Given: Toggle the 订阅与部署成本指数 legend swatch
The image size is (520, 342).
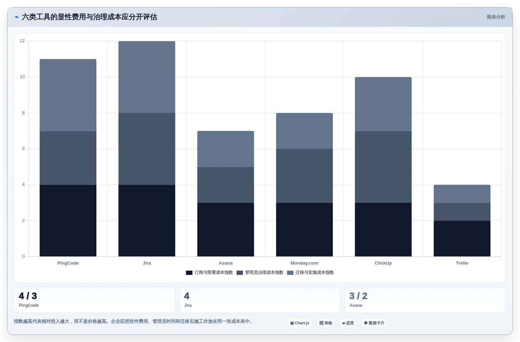Looking at the screenshot, I should click(189, 273).
